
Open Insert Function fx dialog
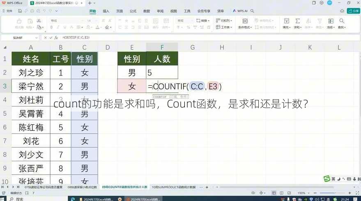(x=56, y=37)
